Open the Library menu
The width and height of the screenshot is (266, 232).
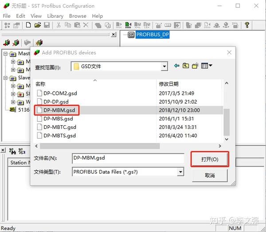[55, 16]
